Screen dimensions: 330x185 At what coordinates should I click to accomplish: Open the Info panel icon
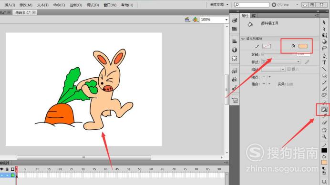(x=235, y=50)
